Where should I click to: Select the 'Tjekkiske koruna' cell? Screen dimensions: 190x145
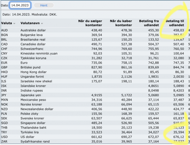pyautogui.click(x=33, y=58)
